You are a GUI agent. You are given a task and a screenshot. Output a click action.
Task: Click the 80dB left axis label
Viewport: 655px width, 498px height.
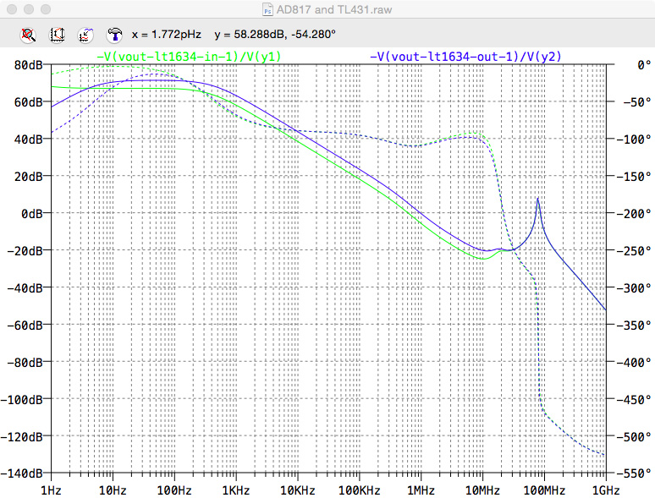coord(28,65)
